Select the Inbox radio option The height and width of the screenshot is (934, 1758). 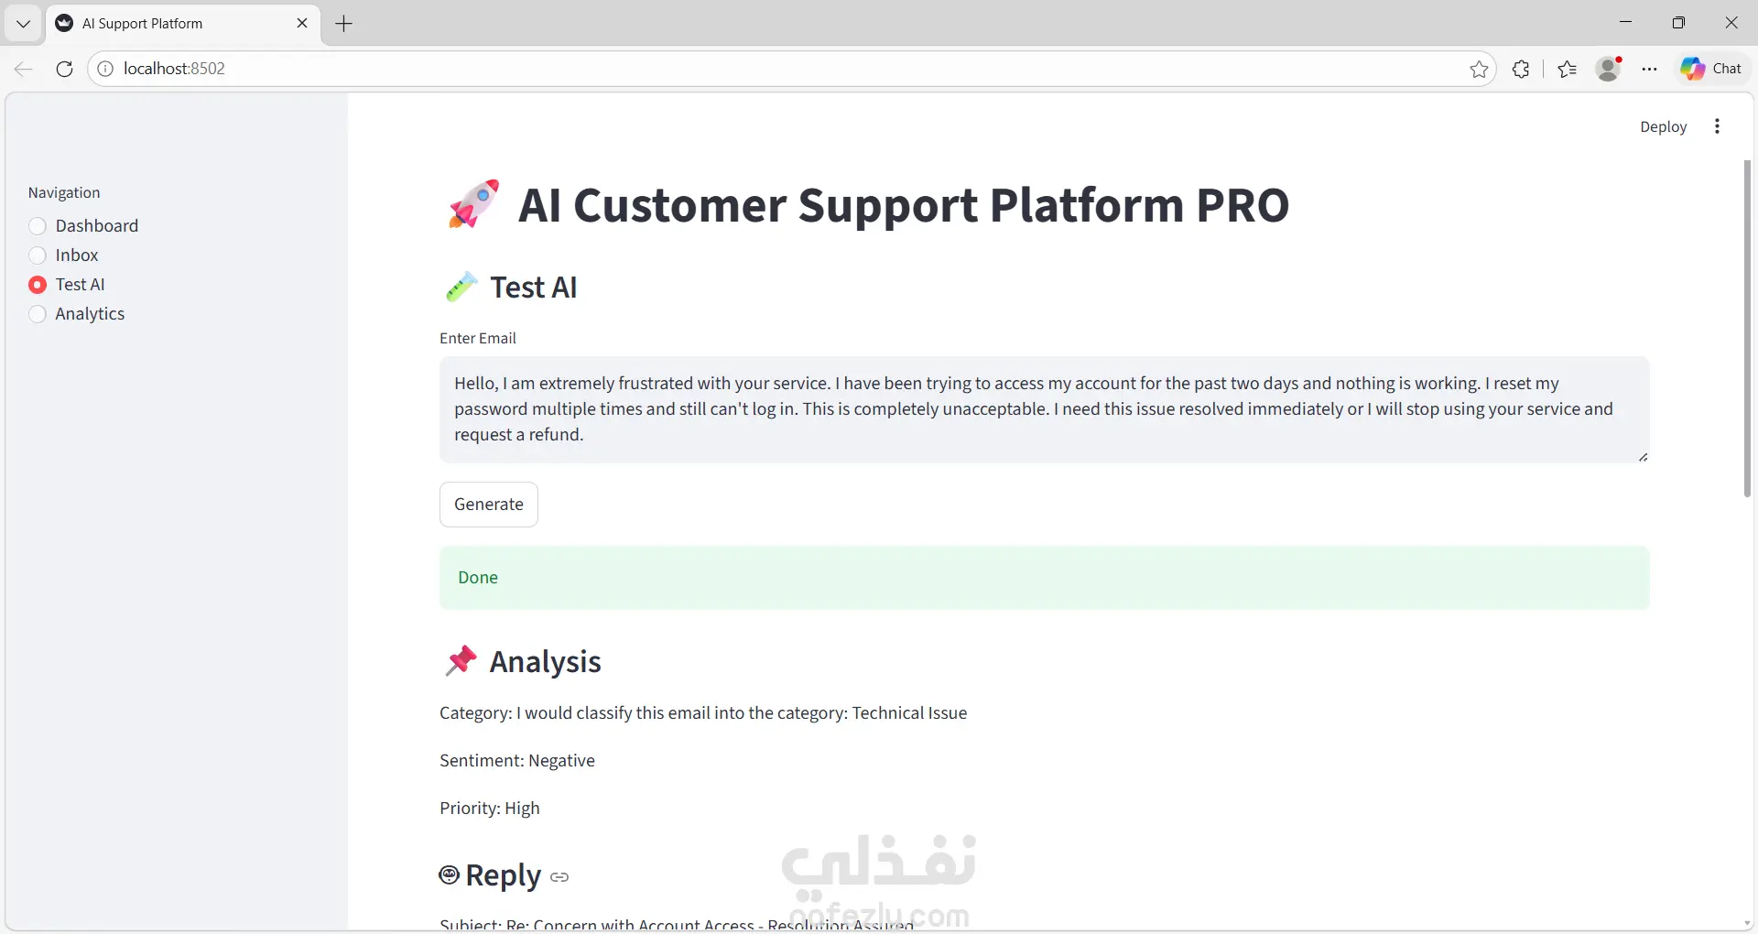coord(38,255)
